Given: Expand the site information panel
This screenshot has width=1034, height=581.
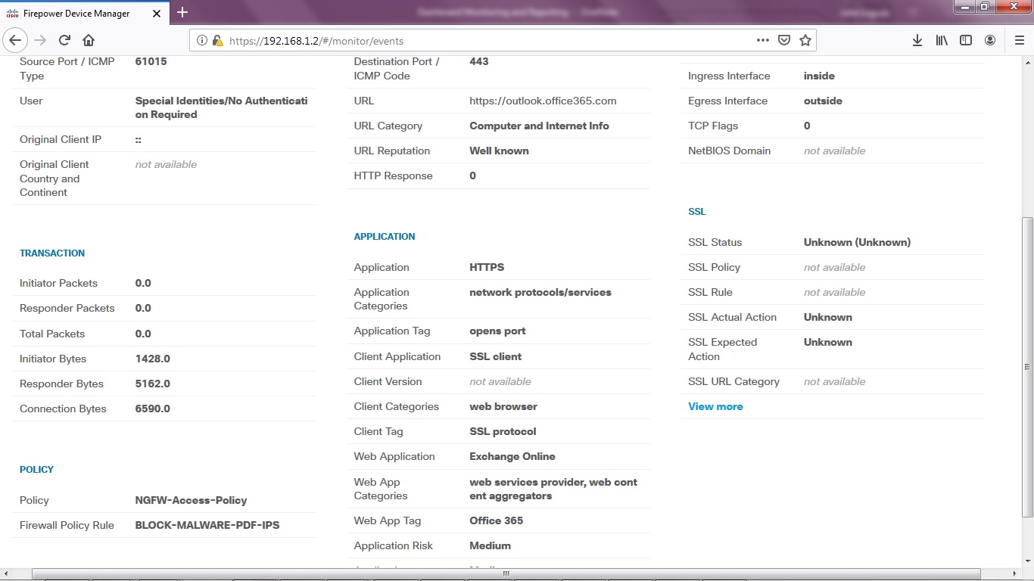Looking at the screenshot, I should click(x=201, y=40).
